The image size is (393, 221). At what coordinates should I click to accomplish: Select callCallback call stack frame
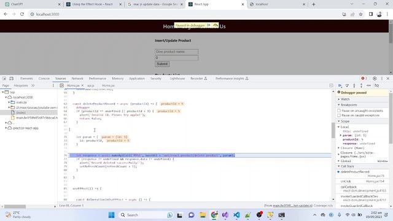[362, 188]
